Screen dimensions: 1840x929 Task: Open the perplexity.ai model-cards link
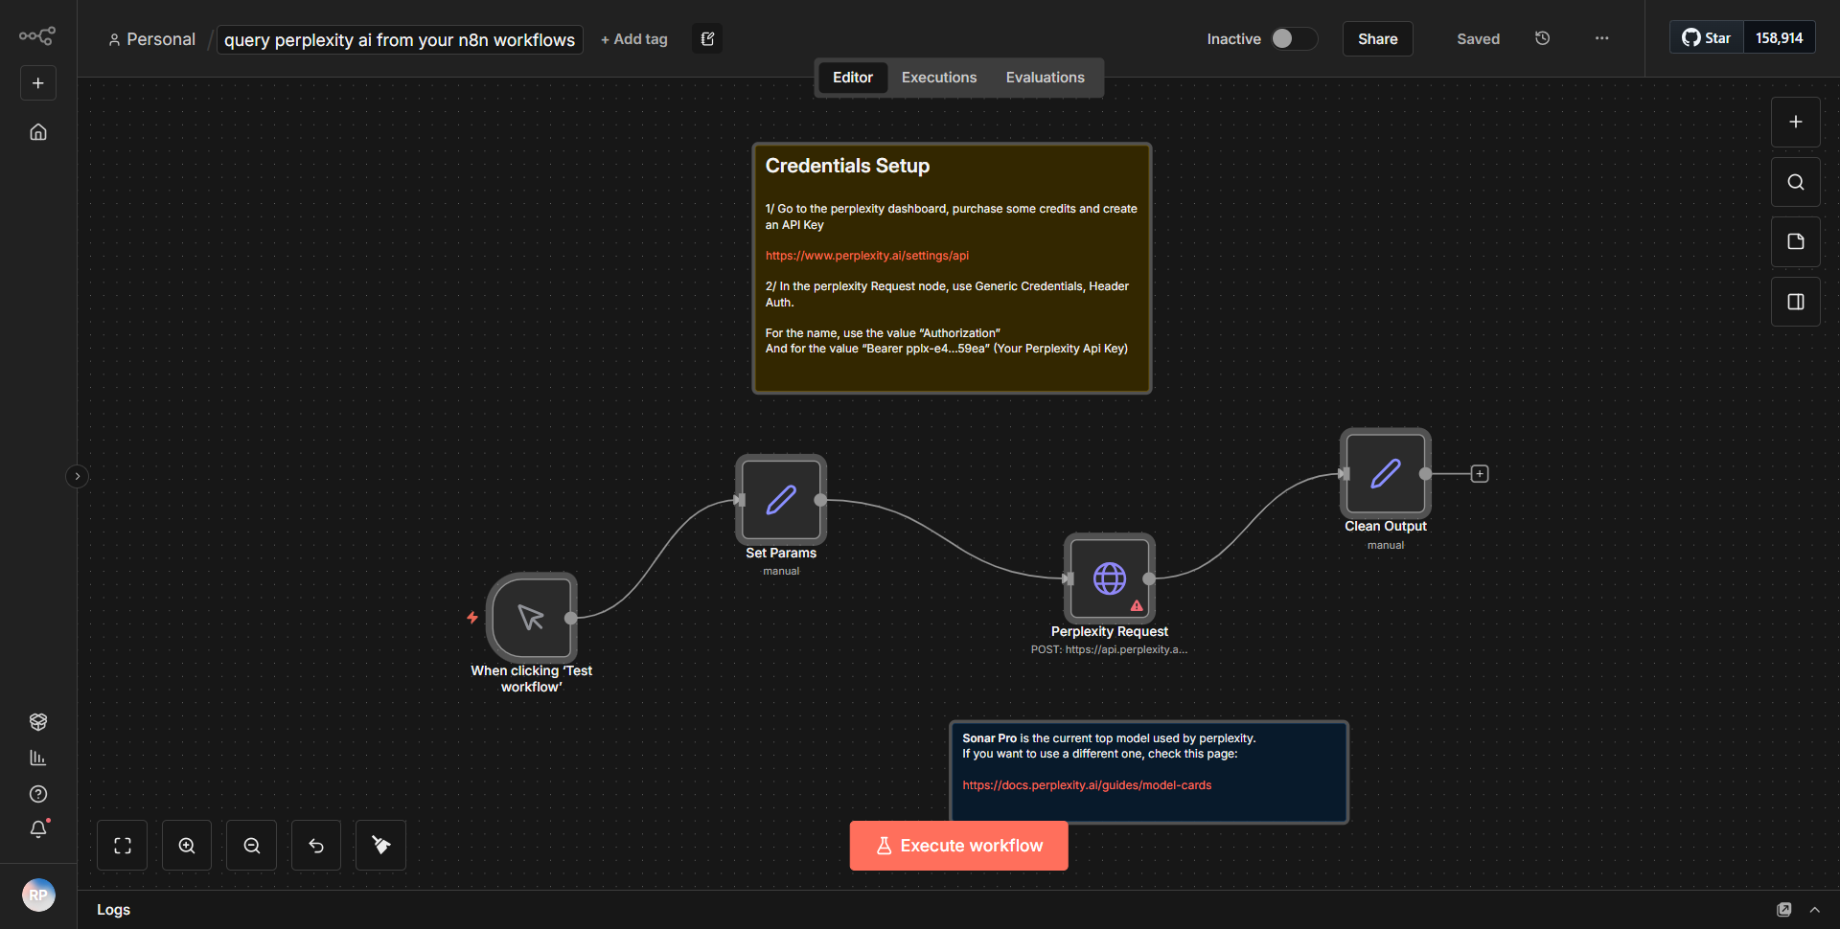pos(1086,784)
